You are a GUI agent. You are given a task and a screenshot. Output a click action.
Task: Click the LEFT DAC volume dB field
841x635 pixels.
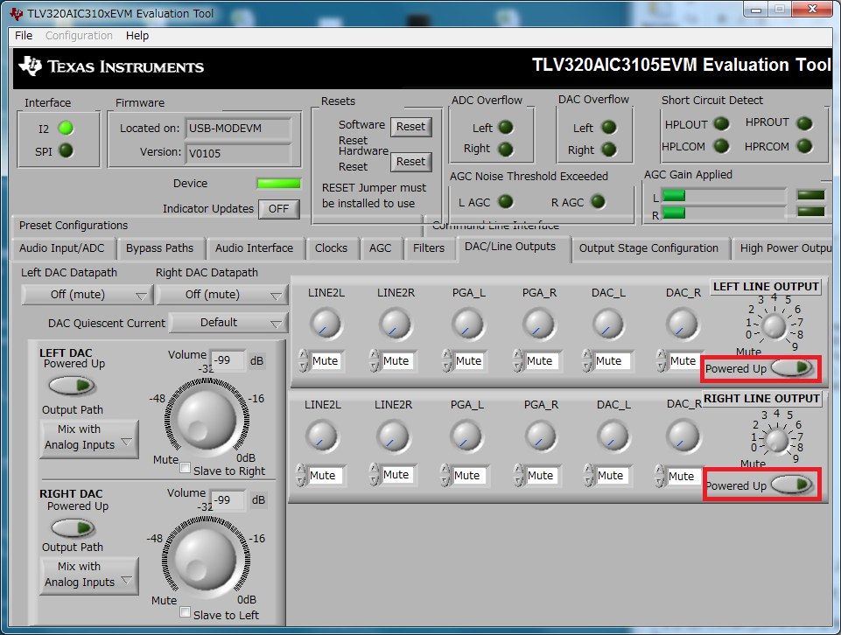tap(228, 360)
